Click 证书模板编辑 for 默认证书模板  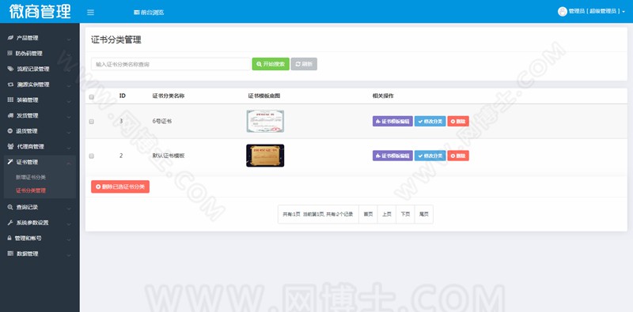point(392,156)
